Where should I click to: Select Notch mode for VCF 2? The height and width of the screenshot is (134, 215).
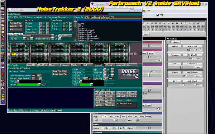[x=130, y=117]
